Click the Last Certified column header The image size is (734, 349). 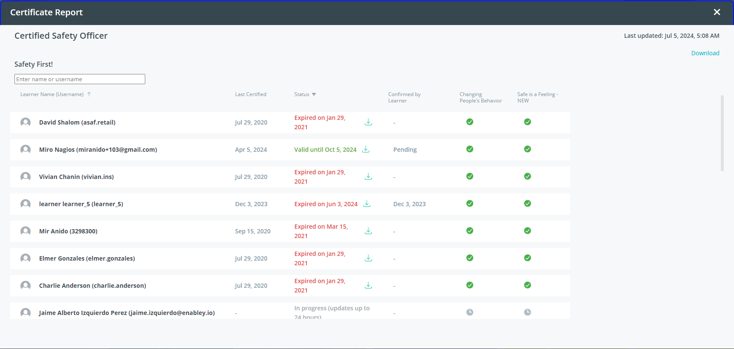[251, 94]
